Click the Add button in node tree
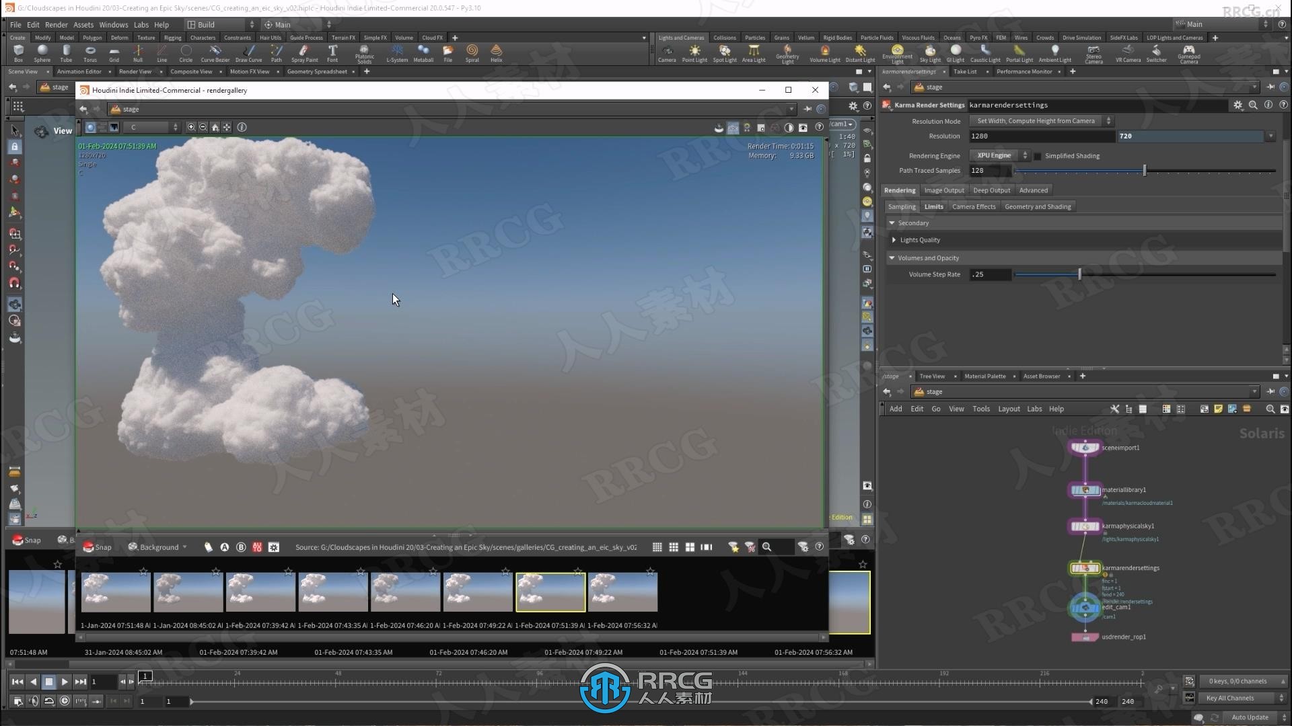1292x726 pixels. click(896, 409)
